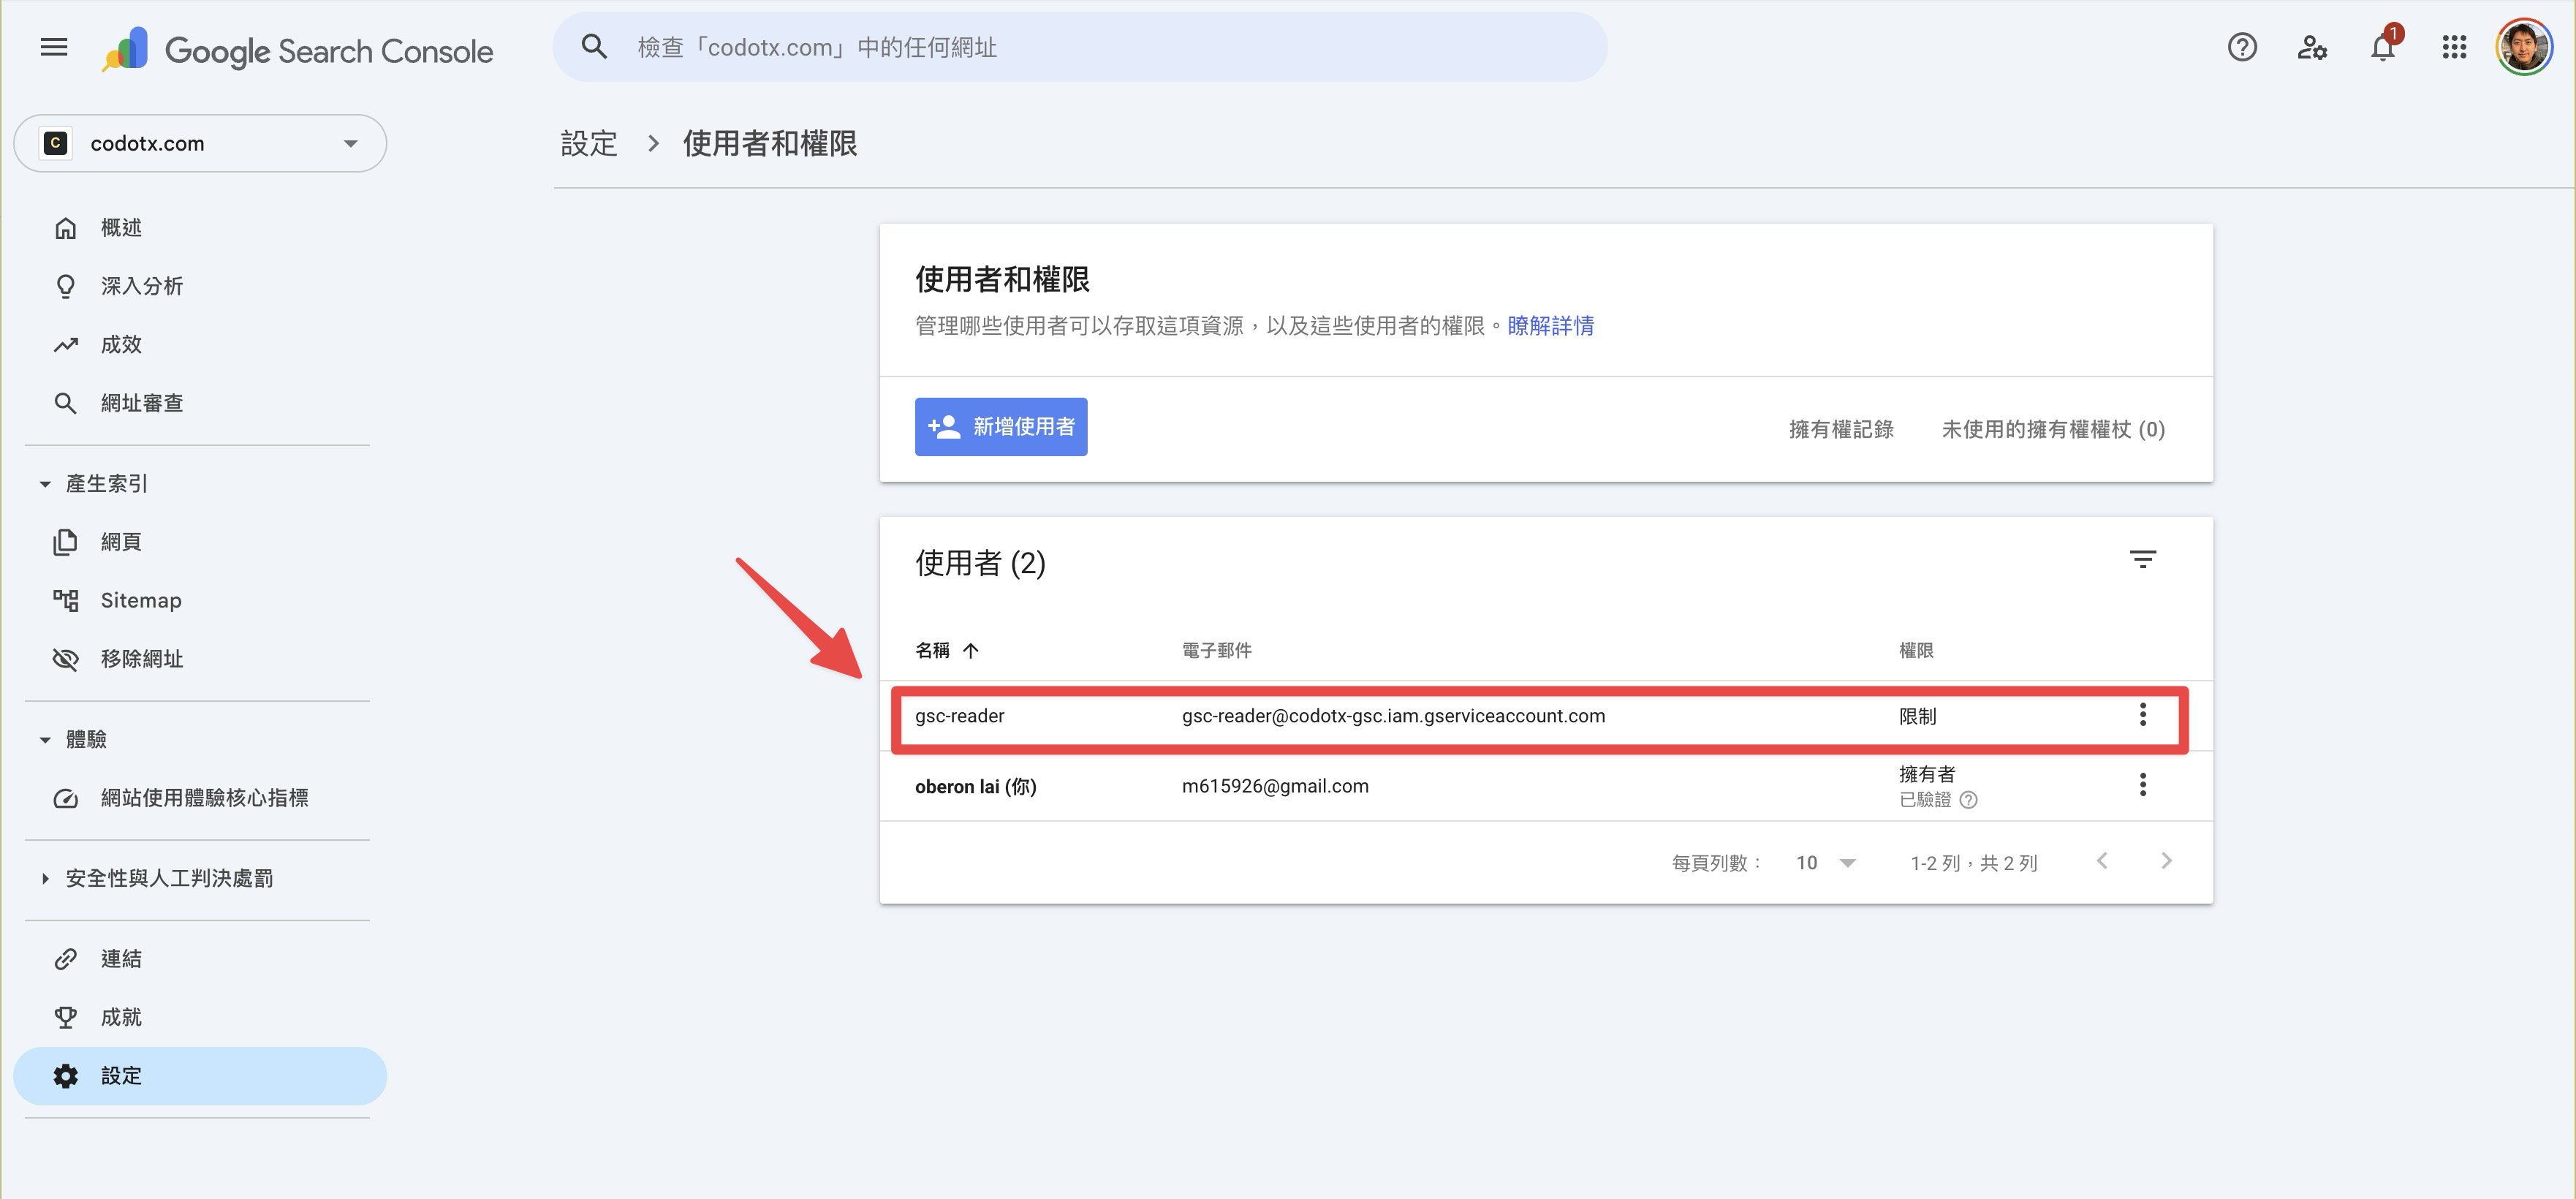Open the 瞭解詳情 link

(x=1550, y=325)
